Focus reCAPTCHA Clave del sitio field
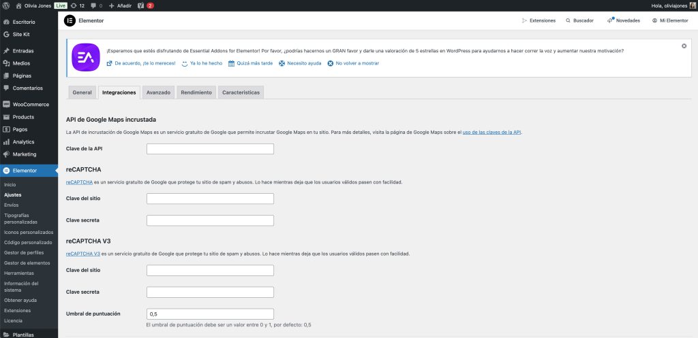 [210, 199]
